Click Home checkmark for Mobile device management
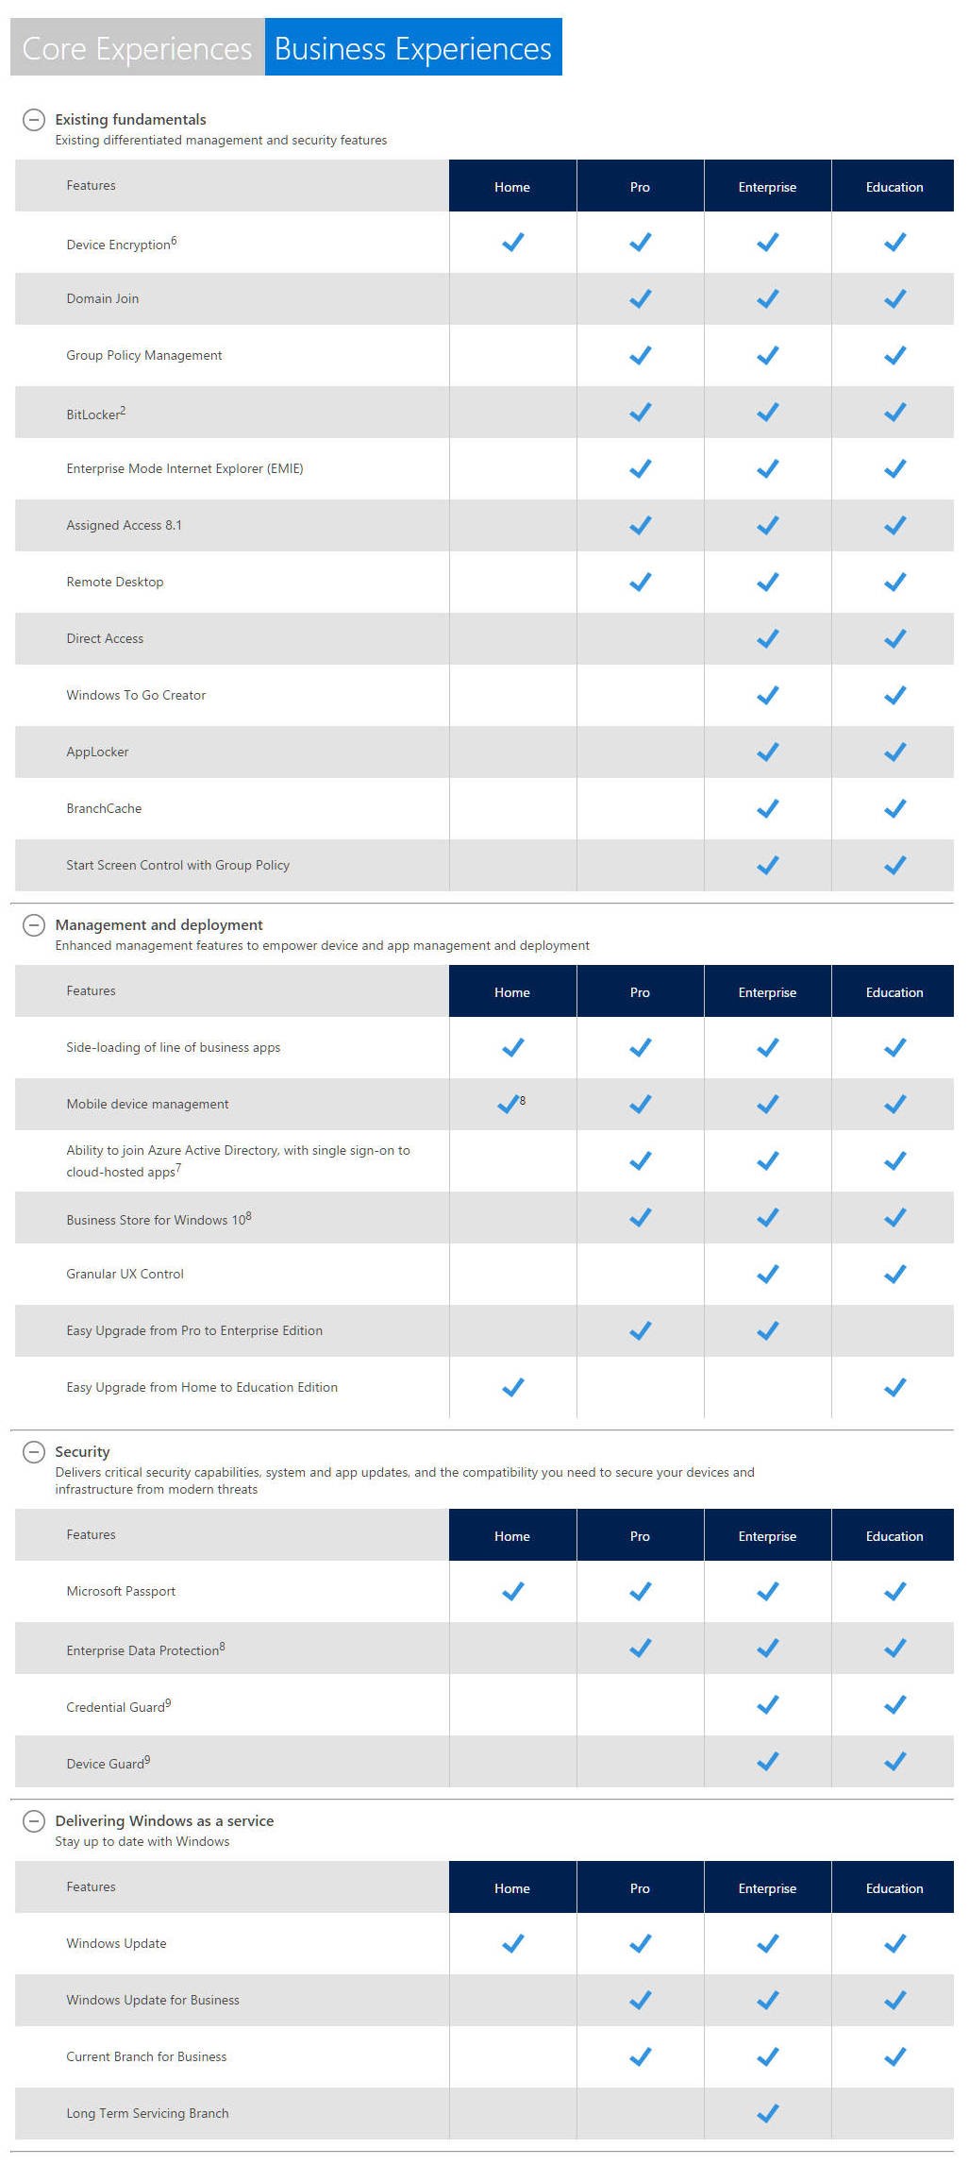969x2165 pixels. [509, 1104]
